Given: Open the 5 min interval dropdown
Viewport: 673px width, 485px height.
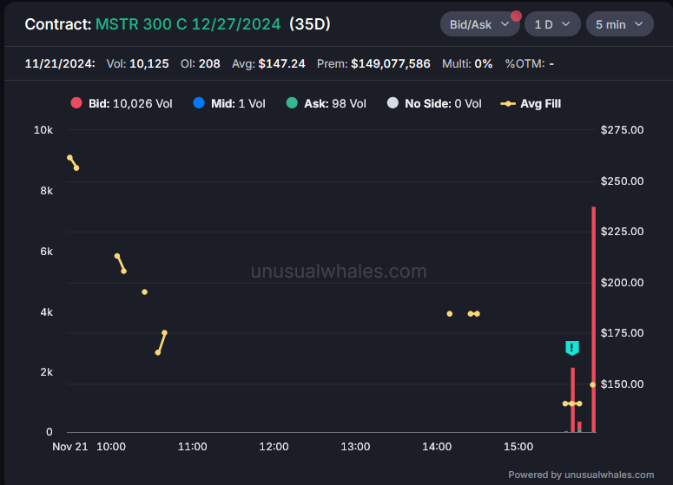Looking at the screenshot, I should pos(619,24).
